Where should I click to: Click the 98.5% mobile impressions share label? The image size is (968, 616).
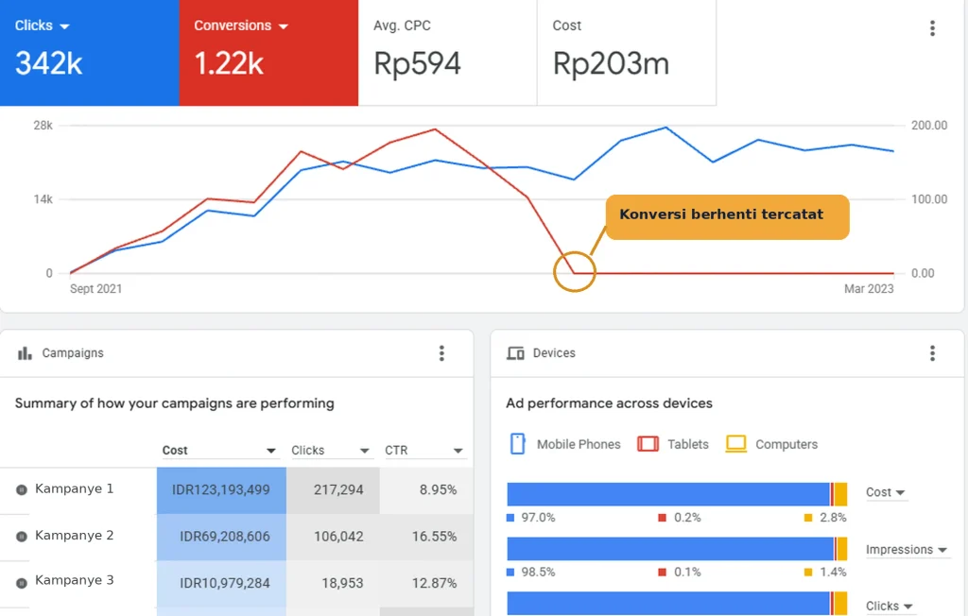(538, 573)
